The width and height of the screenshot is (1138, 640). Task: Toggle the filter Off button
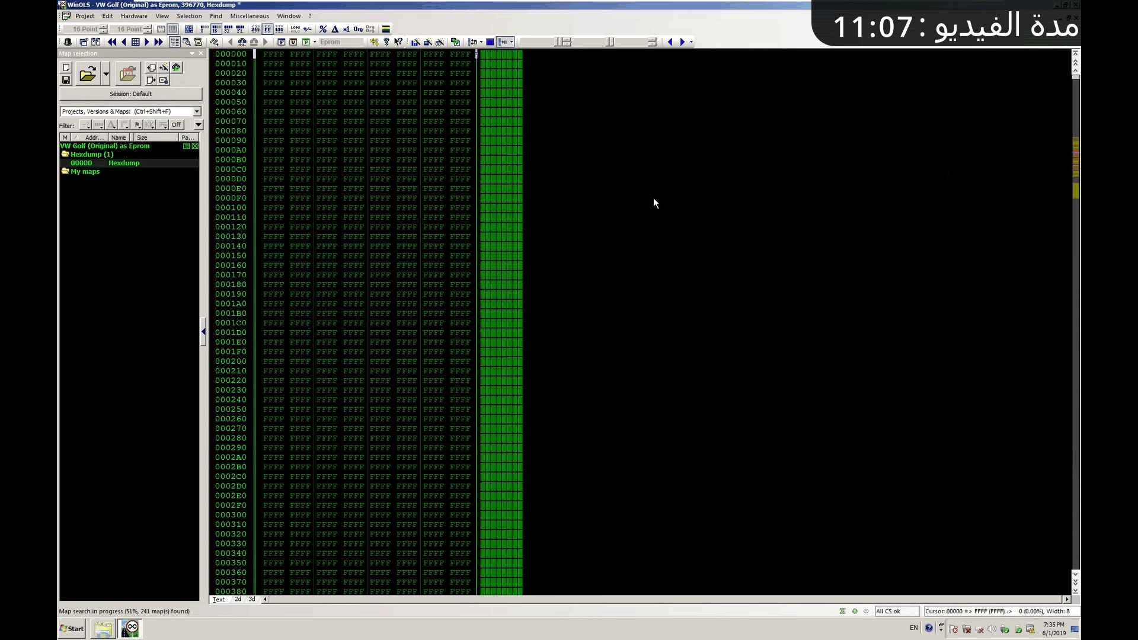[176, 125]
